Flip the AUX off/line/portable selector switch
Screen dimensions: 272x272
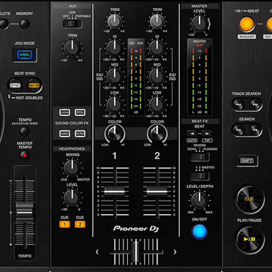pyautogui.click(x=72, y=24)
